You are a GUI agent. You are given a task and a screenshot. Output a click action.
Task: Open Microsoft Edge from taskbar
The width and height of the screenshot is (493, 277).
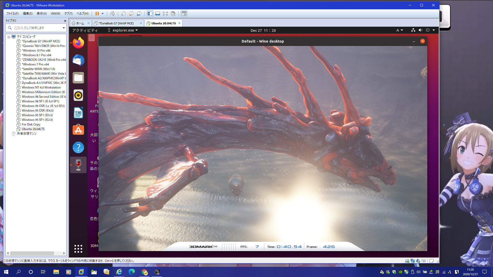(x=131, y=272)
